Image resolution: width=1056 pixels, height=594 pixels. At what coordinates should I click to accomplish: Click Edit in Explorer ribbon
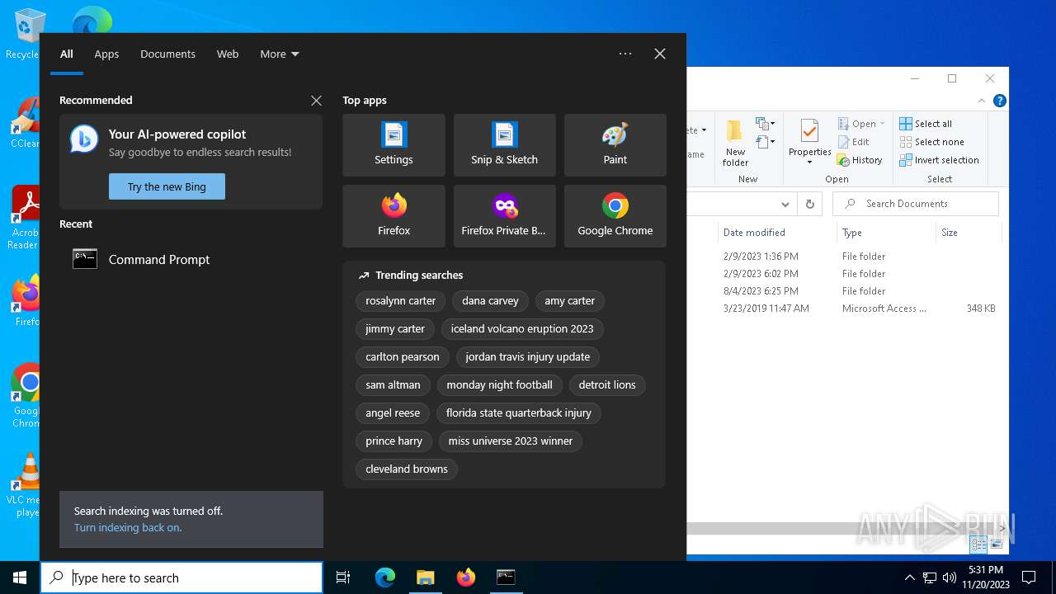tap(854, 142)
